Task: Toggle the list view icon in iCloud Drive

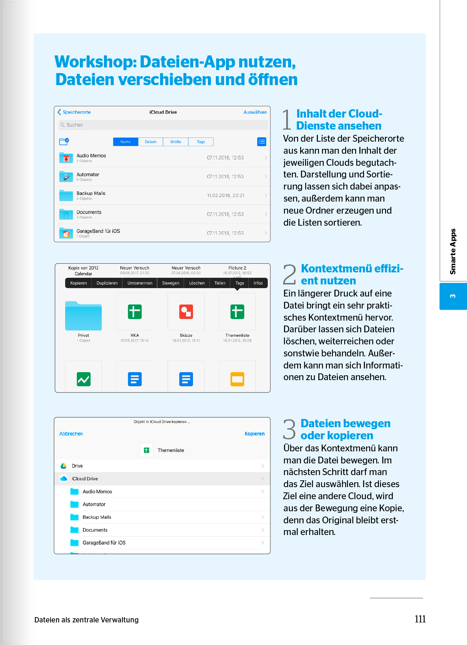Action: [x=262, y=142]
